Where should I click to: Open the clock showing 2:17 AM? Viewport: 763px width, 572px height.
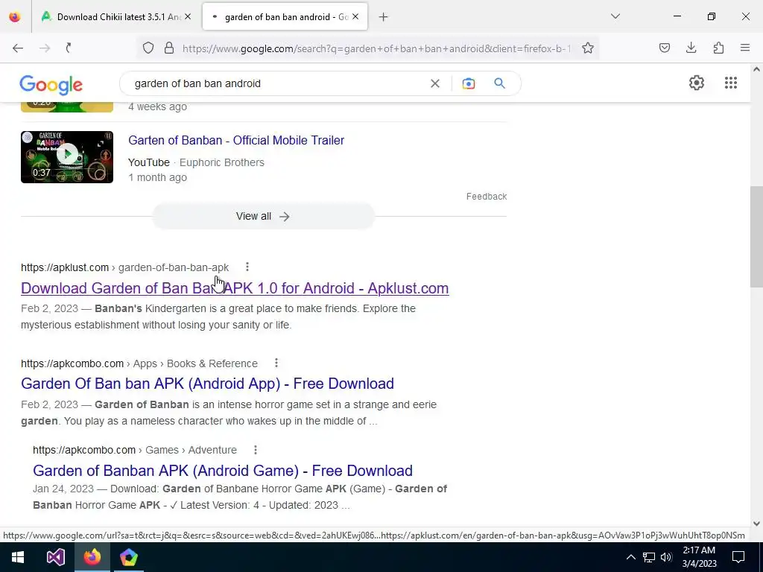tap(699, 557)
